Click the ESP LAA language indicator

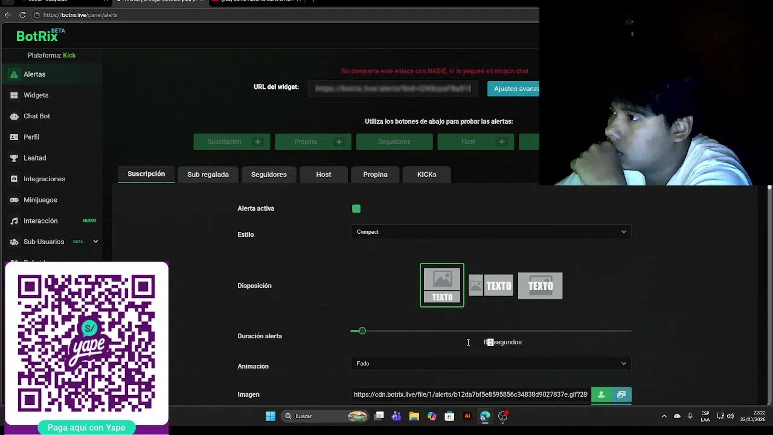click(x=705, y=416)
